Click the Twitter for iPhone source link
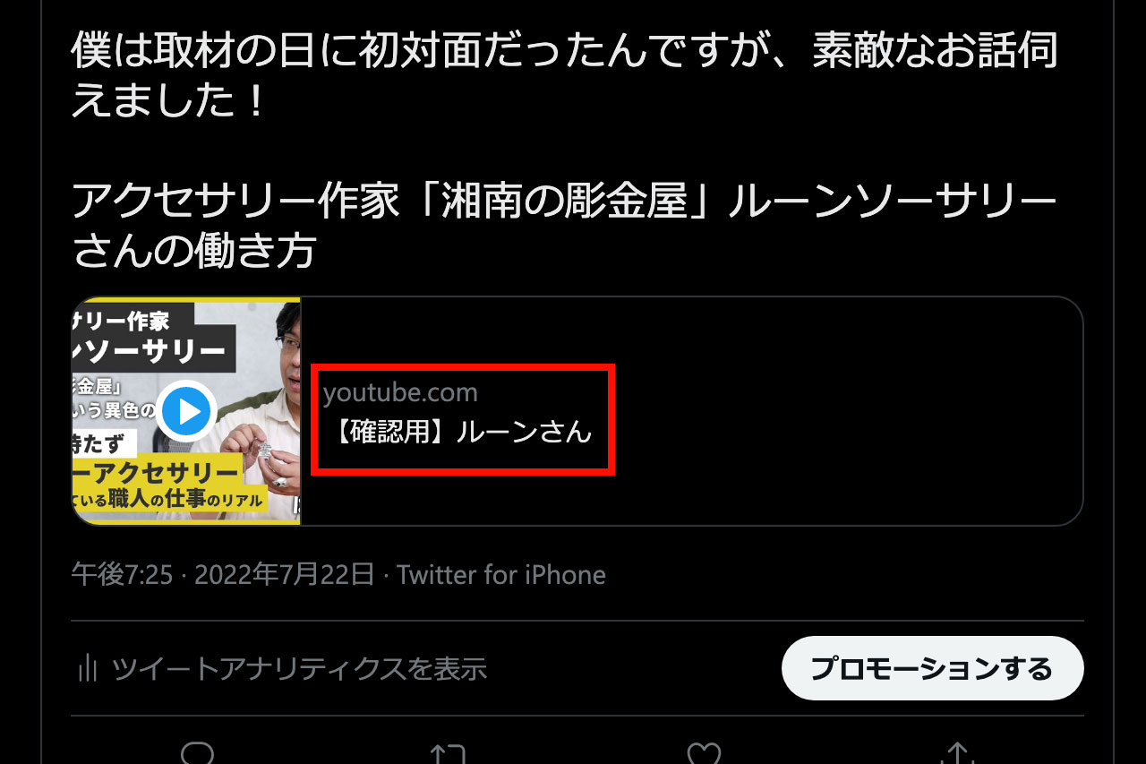This screenshot has height=764, width=1146. pyautogui.click(x=501, y=574)
